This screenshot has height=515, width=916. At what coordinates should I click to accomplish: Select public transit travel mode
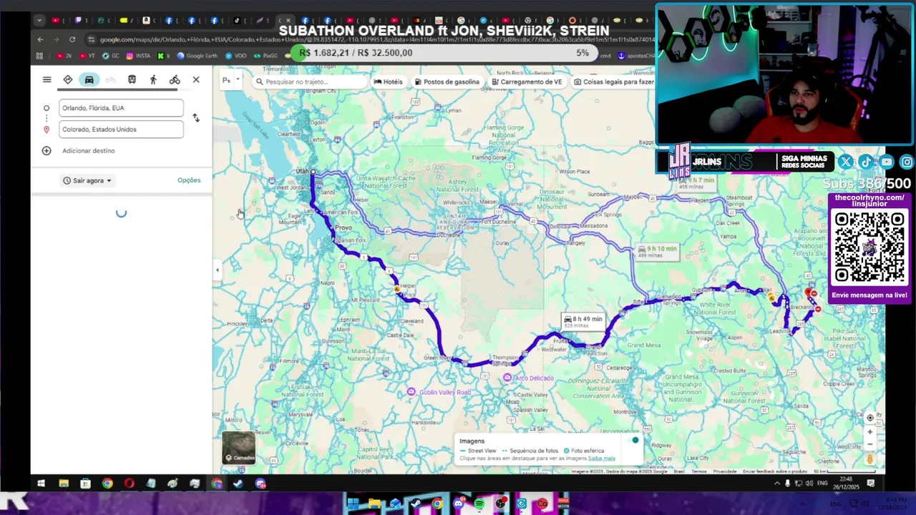point(132,79)
